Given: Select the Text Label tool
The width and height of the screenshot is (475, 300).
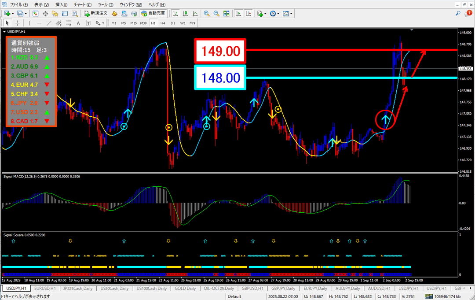Looking at the screenshot, I should 88,23.
